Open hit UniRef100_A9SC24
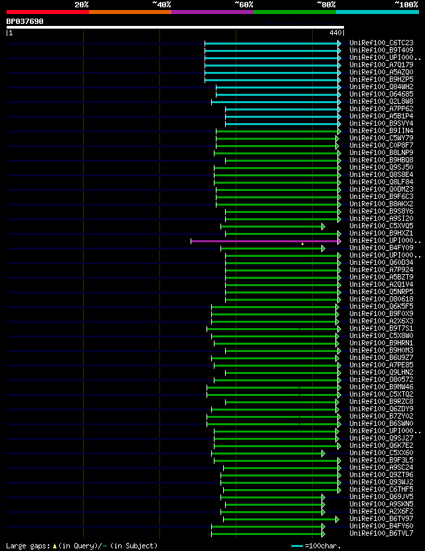 (382, 467)
